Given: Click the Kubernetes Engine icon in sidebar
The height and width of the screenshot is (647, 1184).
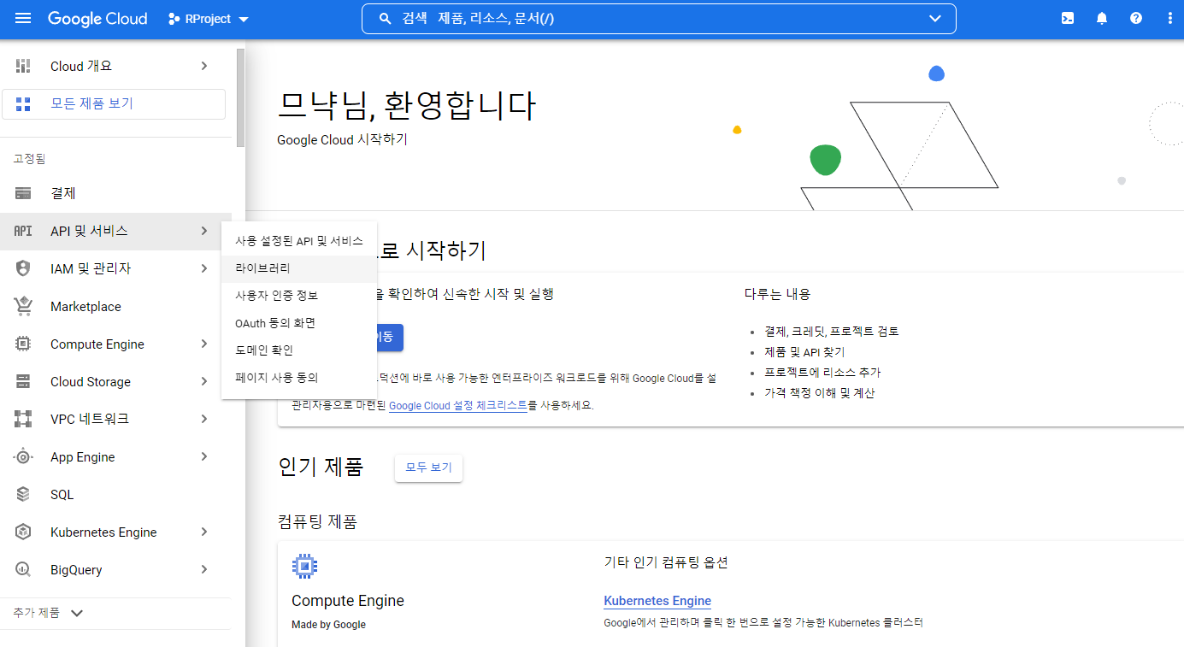Looking at the screenshot, I should click(x=23, y=532).
